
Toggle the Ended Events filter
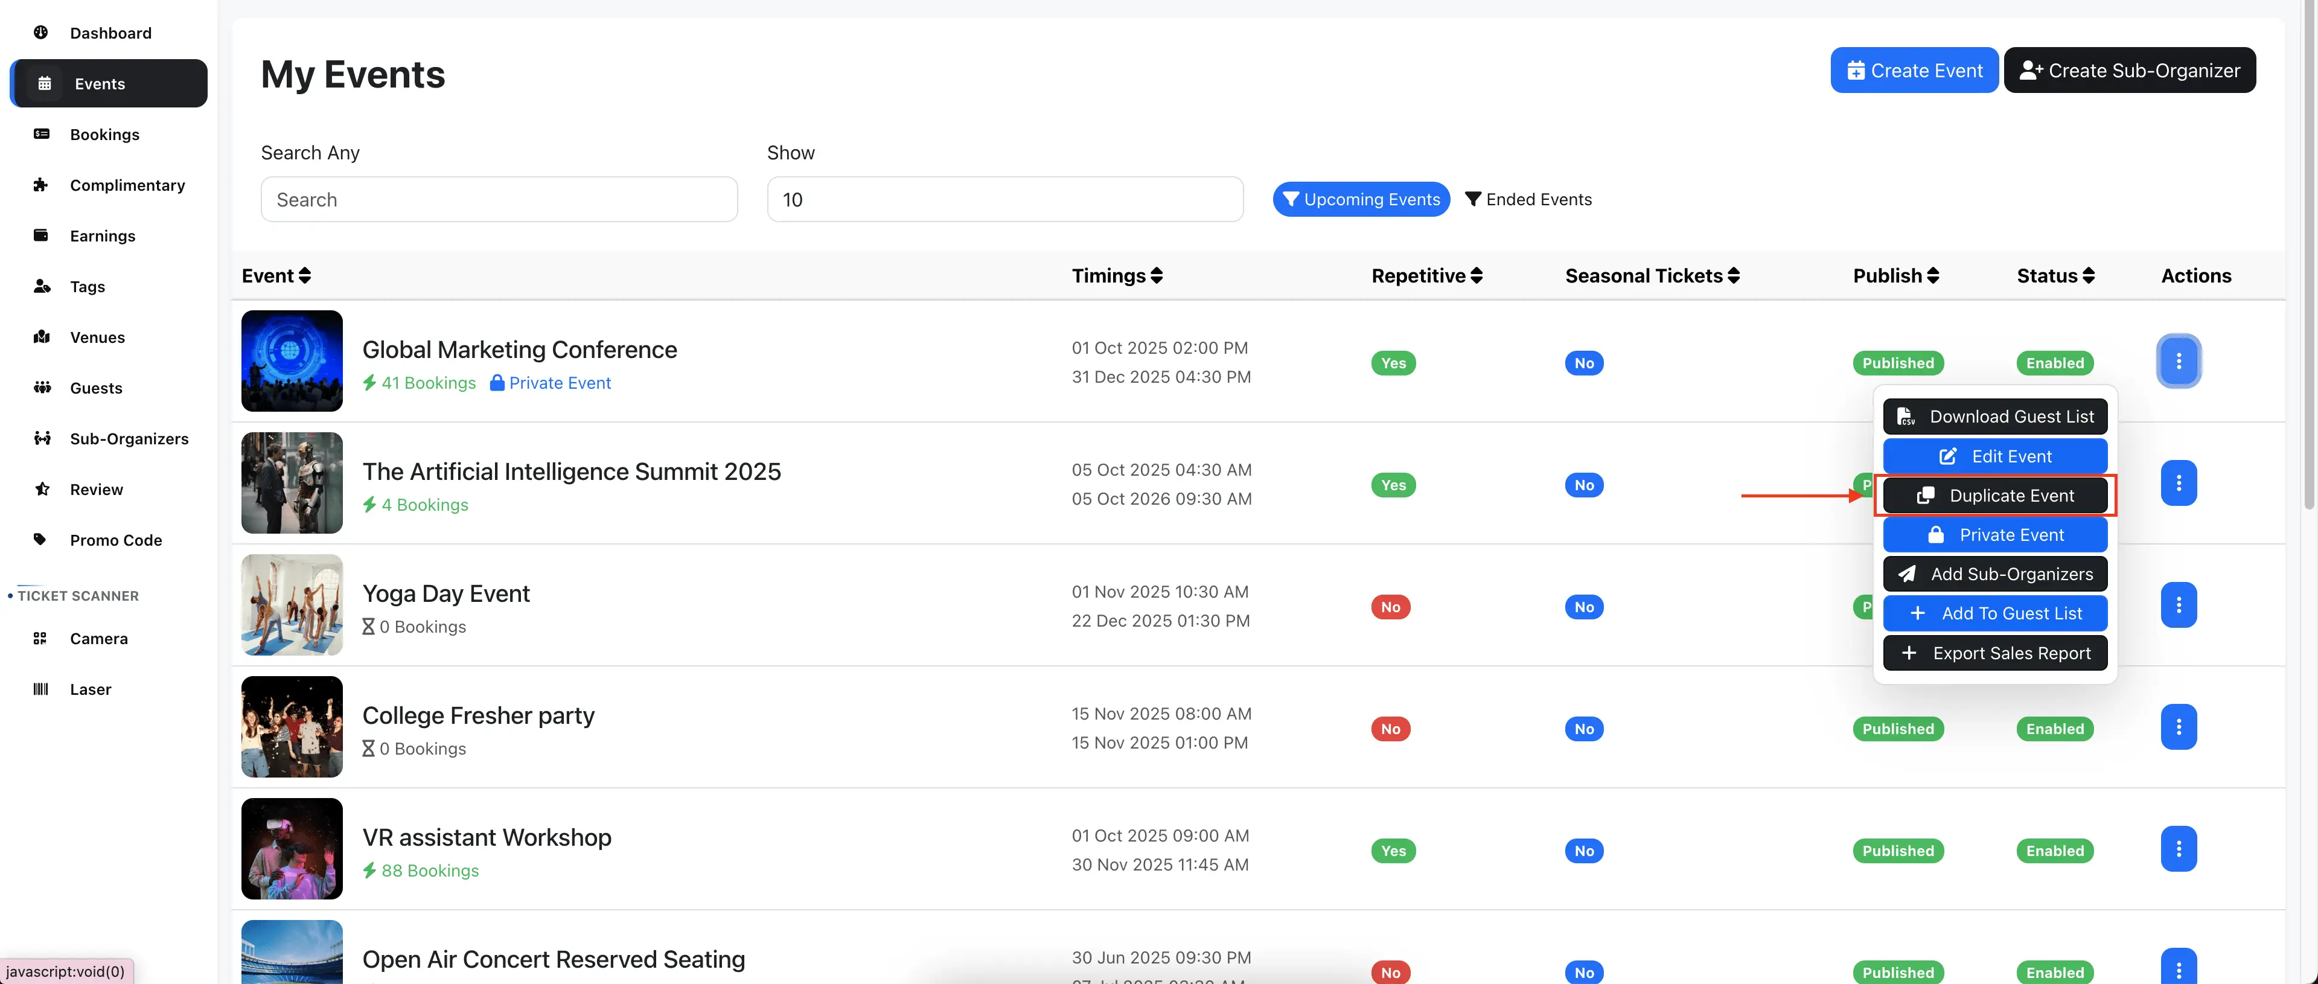pyautogui.click(x=1528, y=199)
